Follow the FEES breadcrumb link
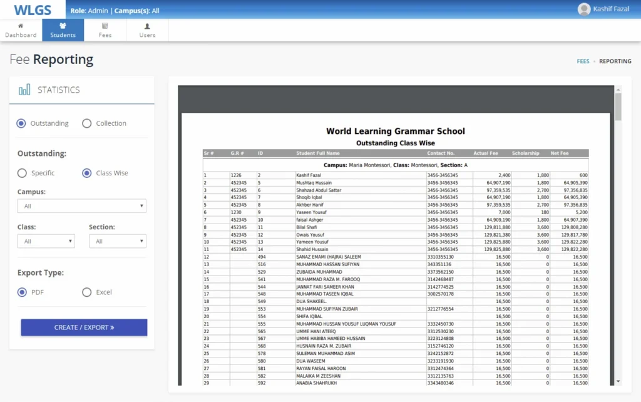This screenshot has height=402, width=641. (x=583, y=61)
